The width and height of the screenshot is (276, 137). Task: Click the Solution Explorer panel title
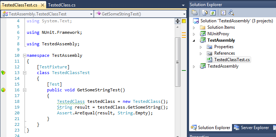click(206, 5)
